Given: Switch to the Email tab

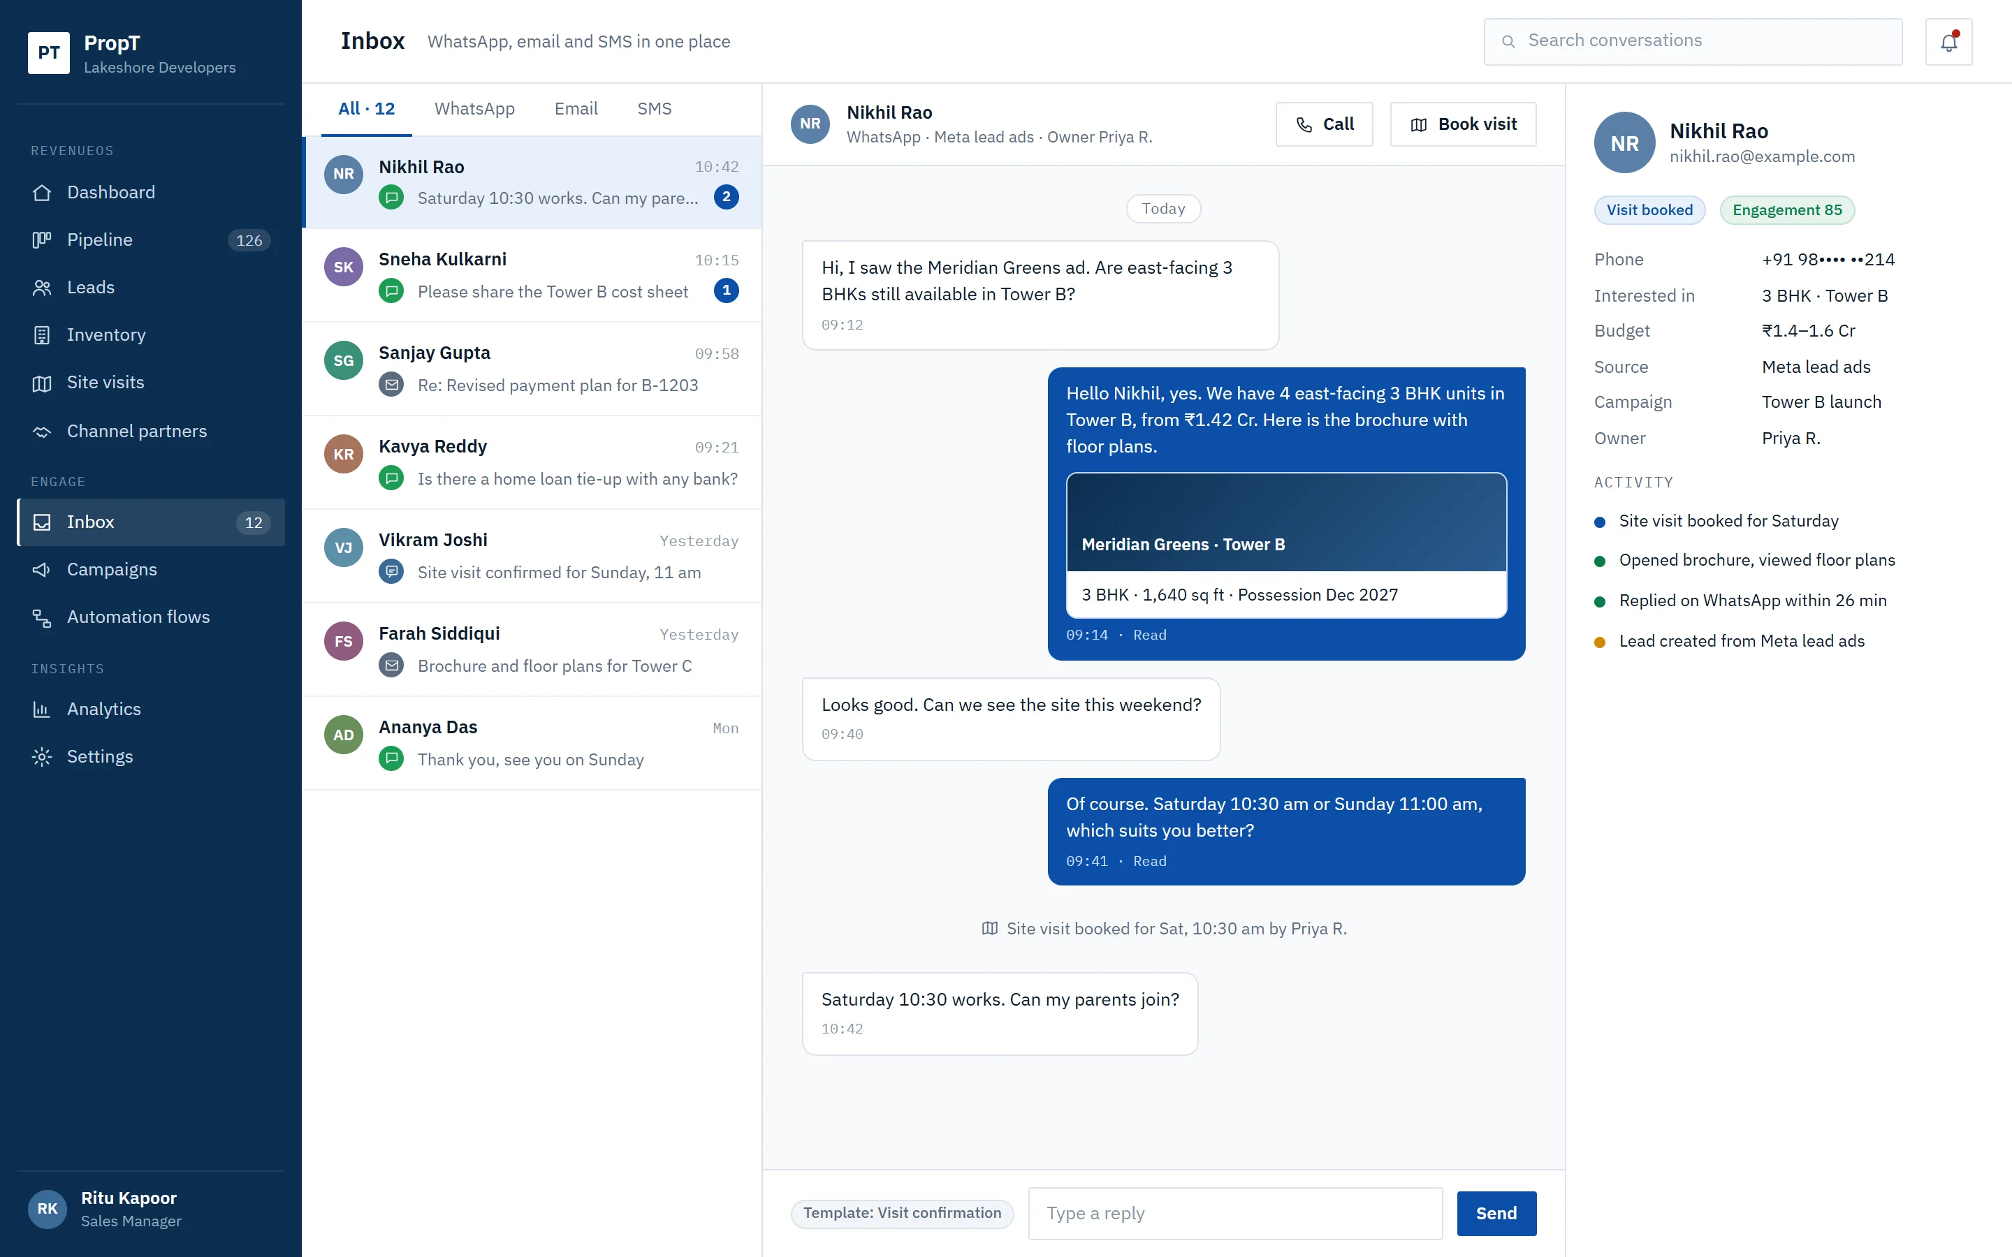Looking at the screenshot, I should (576, 109).
